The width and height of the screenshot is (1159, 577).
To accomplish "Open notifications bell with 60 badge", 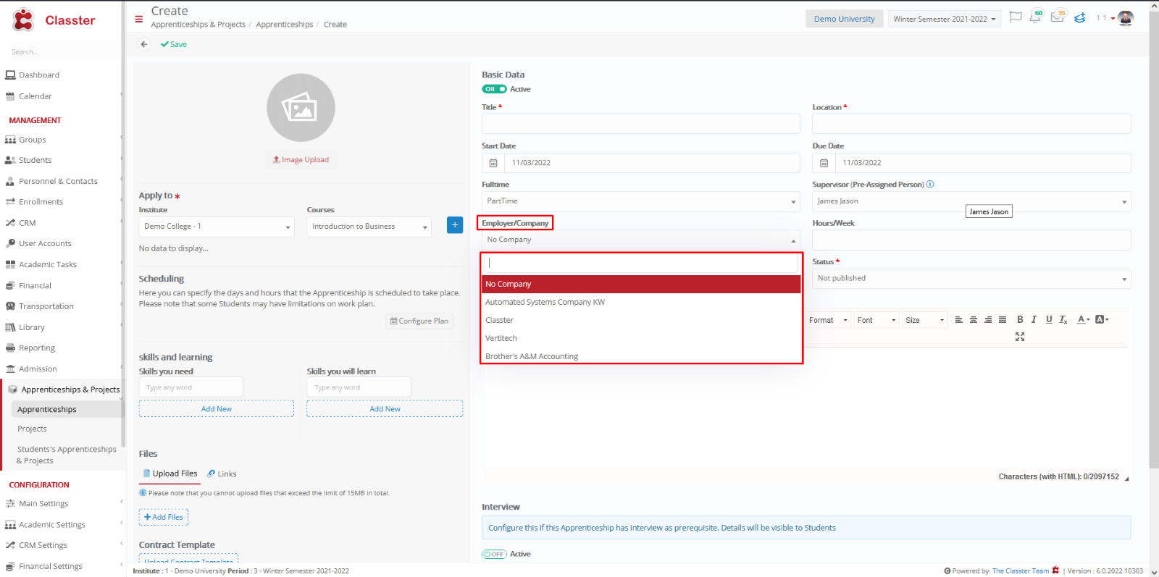I will (1035, 17).
